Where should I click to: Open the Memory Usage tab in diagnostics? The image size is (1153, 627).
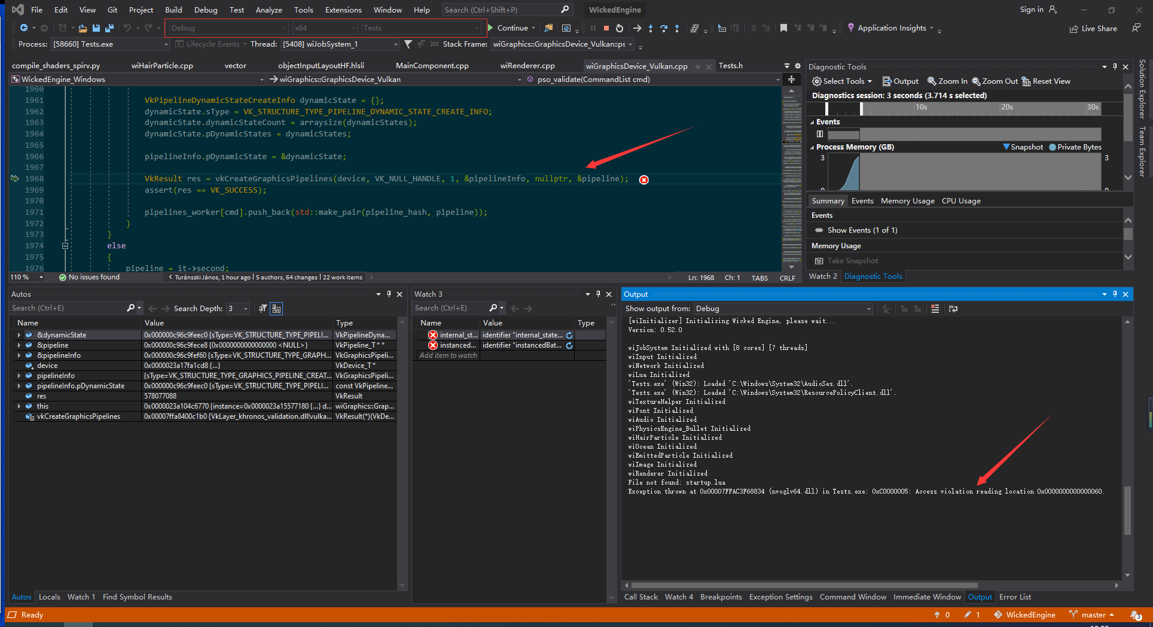pyautogui.click(x=907, y=201)
